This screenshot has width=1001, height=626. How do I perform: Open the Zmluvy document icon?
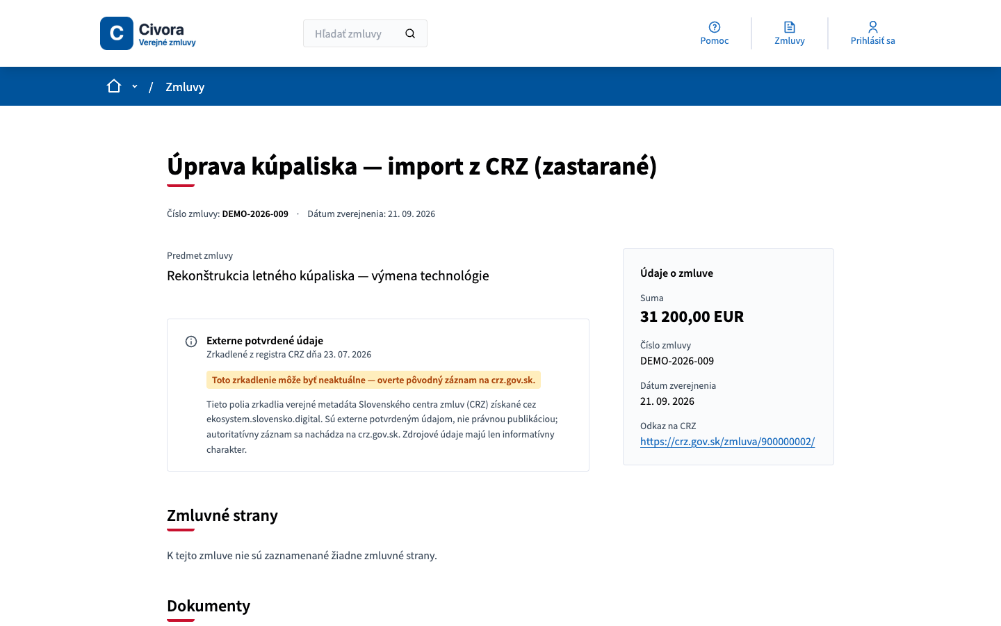click(x=790, y=27)
